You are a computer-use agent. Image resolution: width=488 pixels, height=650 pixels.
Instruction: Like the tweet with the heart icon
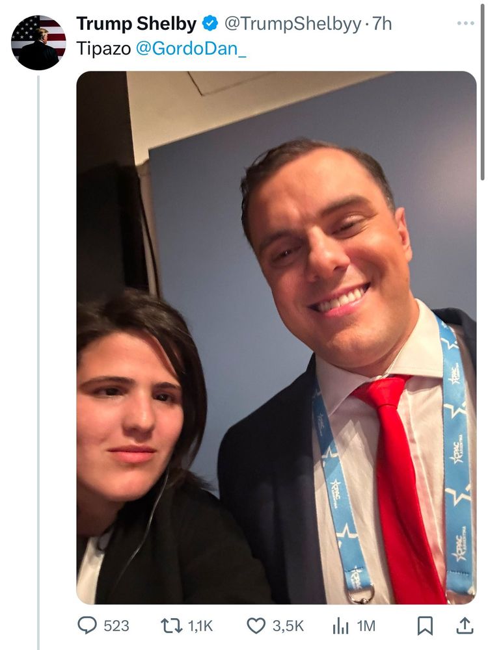[x=256, y=626]
